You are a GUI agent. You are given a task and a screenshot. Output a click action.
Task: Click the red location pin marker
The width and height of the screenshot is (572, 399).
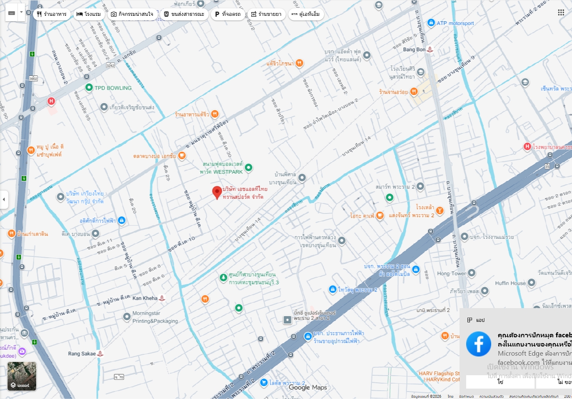click(217, 193)
